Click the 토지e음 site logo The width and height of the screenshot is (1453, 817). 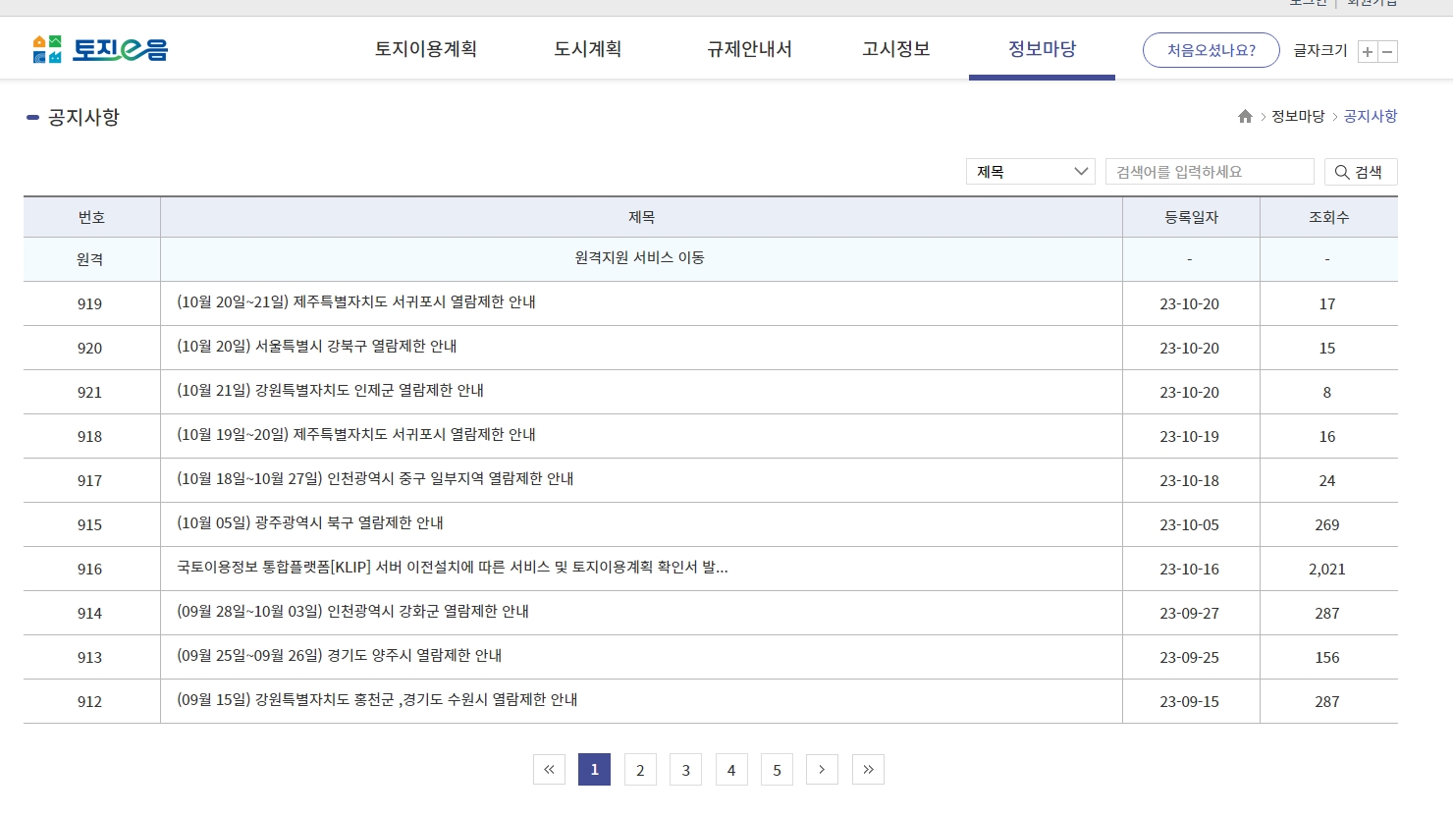(100, 49)
